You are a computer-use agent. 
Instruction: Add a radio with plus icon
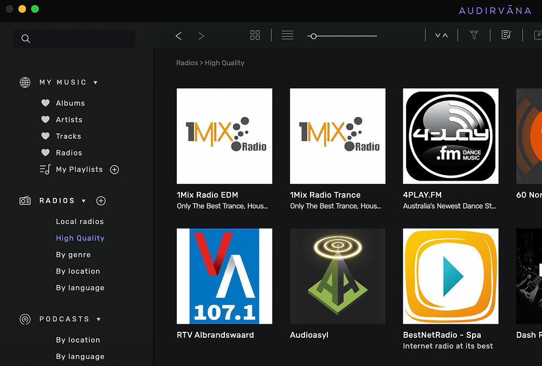point(101,201)
